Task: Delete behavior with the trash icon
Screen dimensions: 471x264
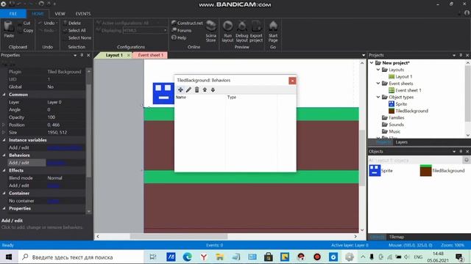Action: 196,89
